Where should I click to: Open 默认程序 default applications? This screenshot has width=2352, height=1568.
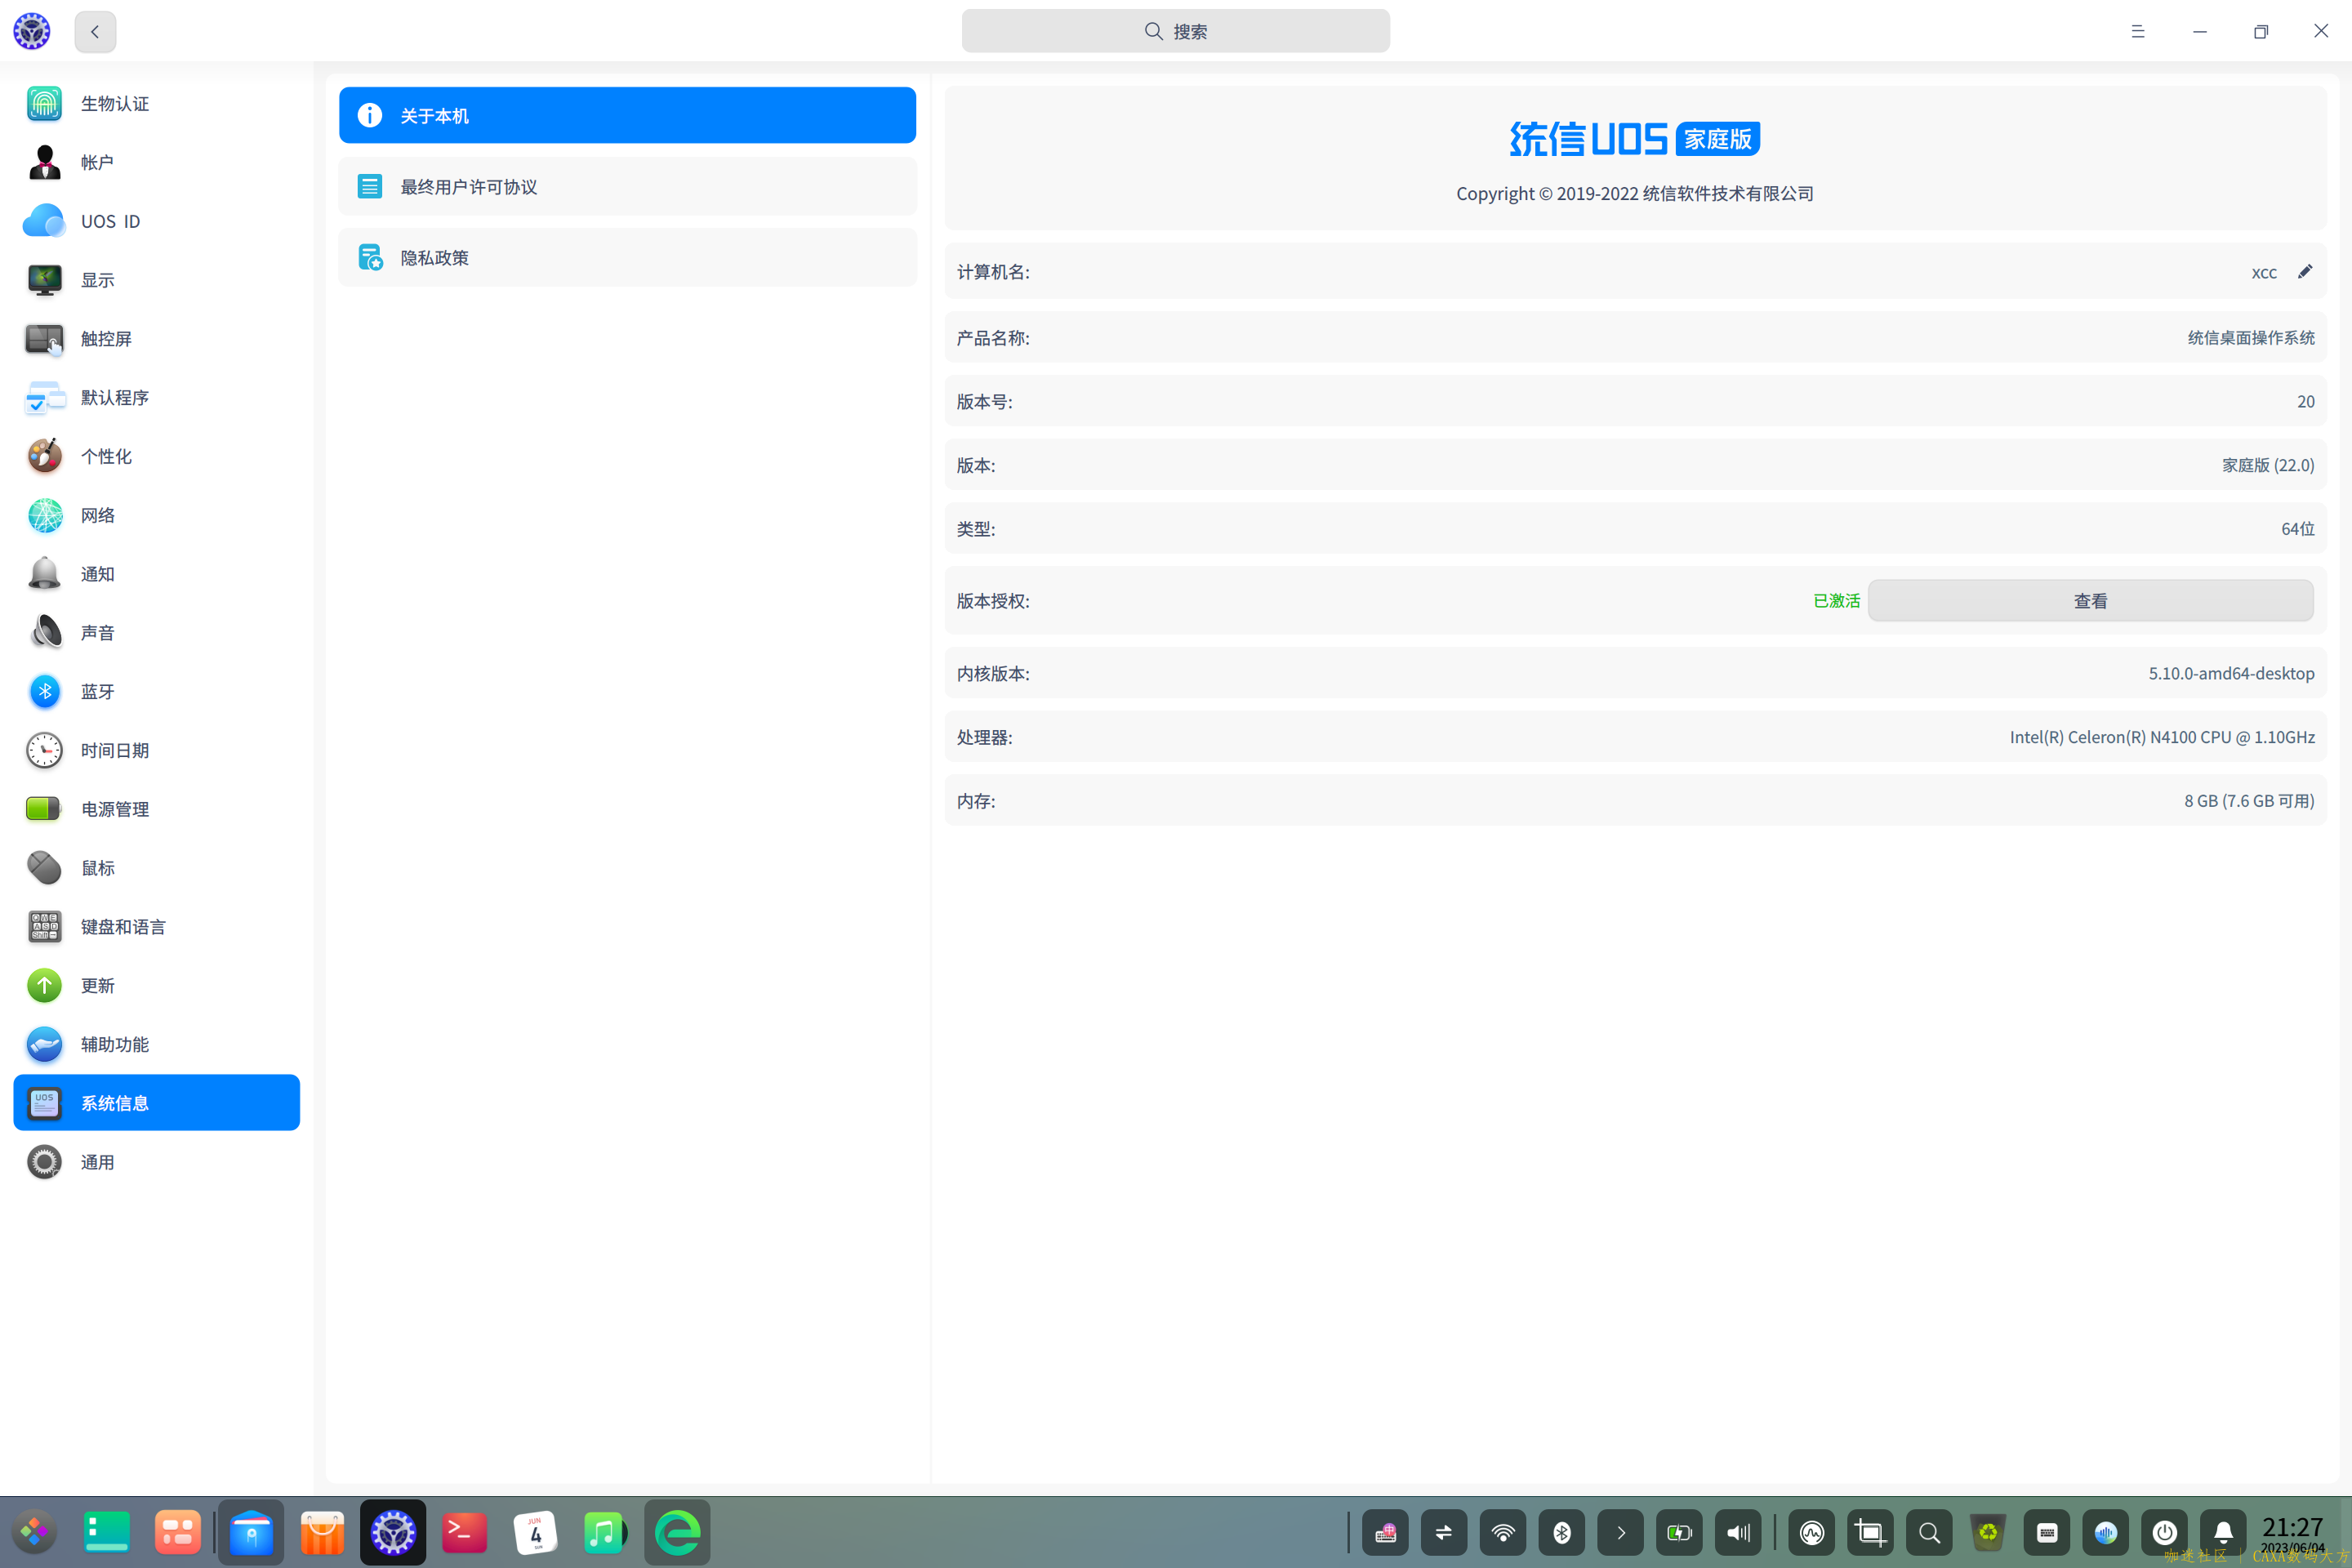(156, 397)
